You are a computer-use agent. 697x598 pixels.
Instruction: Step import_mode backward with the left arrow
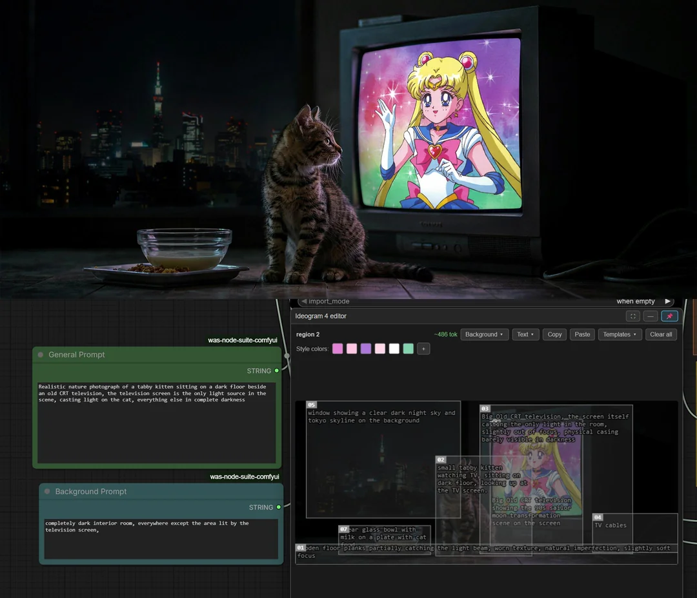303,302
